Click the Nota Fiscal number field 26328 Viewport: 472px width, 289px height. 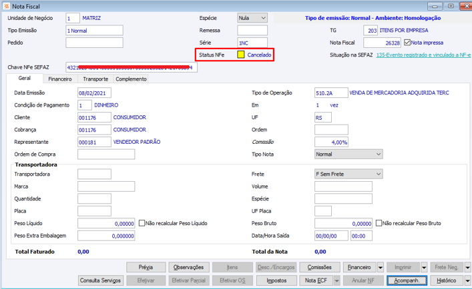[x=382, y=43]
